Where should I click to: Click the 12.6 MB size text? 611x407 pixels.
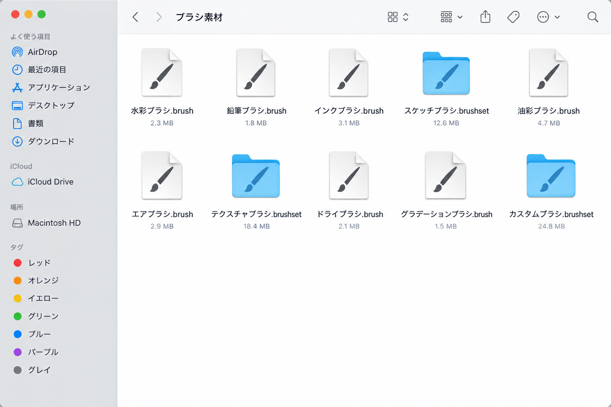click(x=446, y=123)
